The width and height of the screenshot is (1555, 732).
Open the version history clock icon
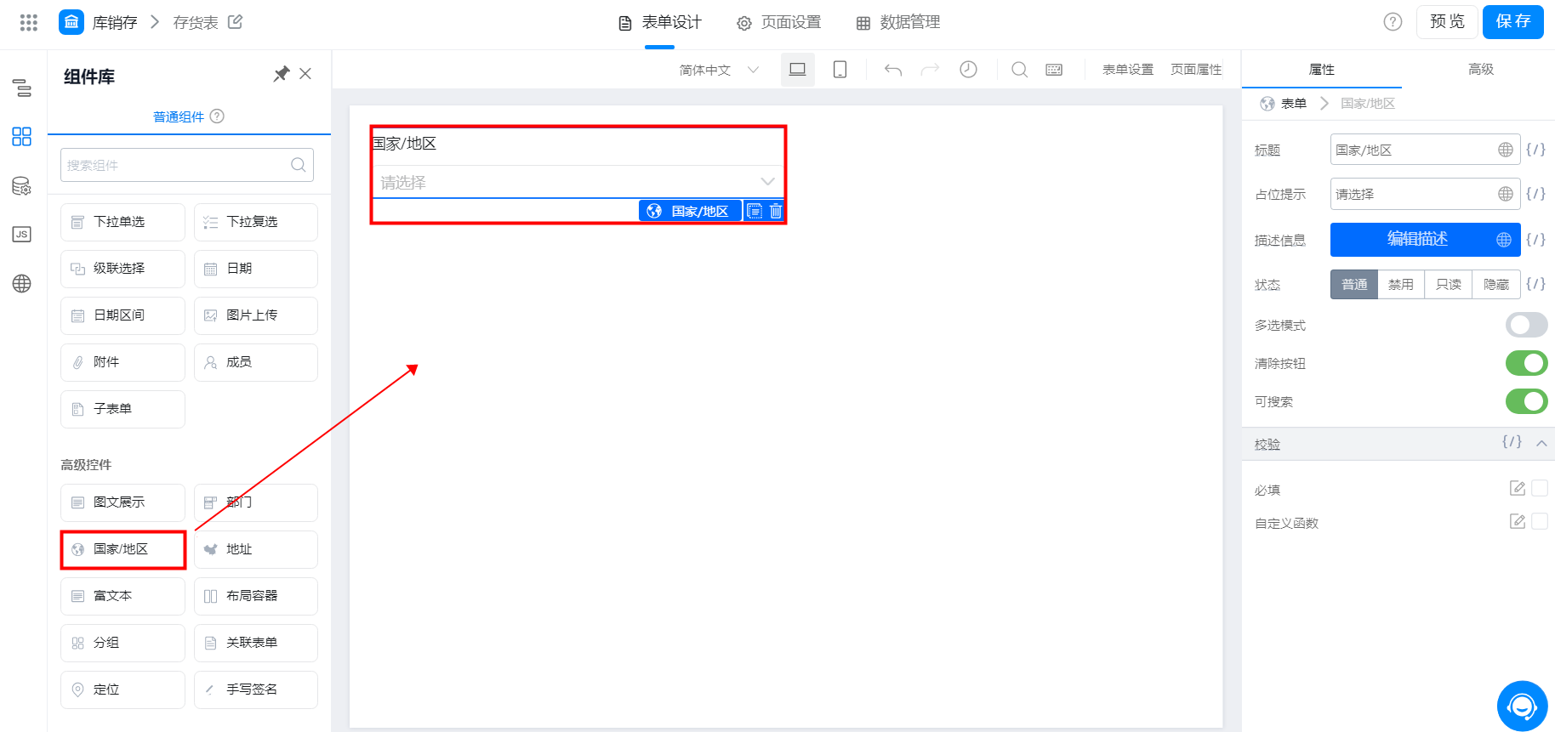pyautogui.click(x=968, y=70)
